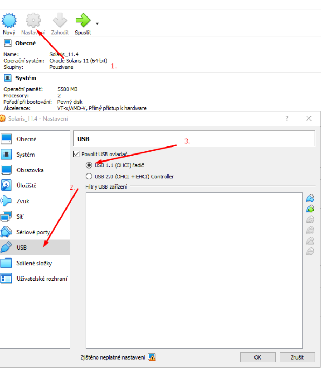
Task: Click the Oracle Solaris 11 (64-bit) value
Action: click(78, 61)
